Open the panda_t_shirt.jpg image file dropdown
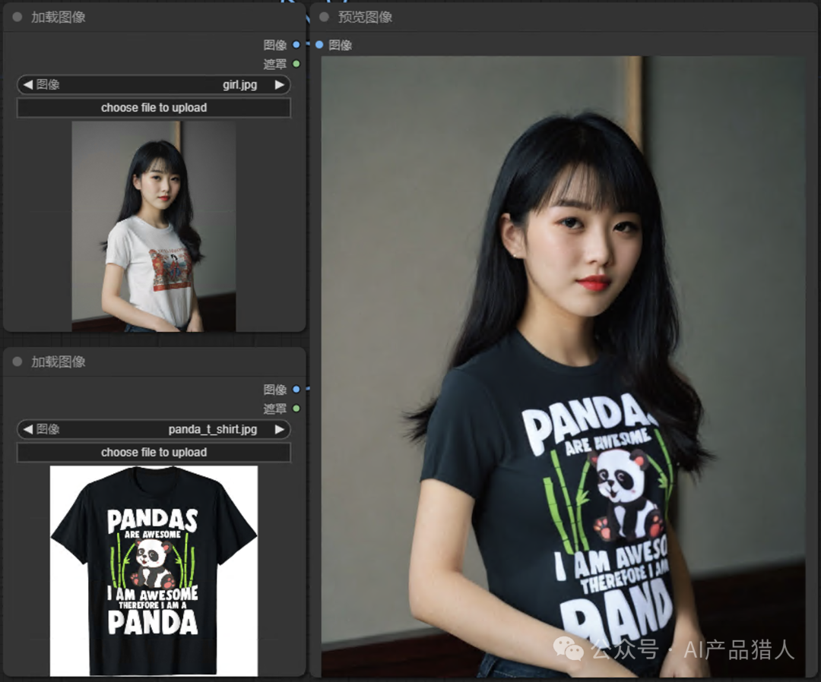 pyautogui.click(x=154, y=429)
